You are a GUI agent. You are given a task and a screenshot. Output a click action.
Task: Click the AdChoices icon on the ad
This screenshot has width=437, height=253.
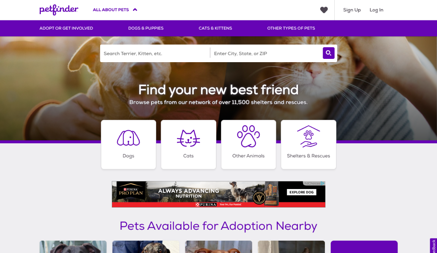tap(323, 184)
